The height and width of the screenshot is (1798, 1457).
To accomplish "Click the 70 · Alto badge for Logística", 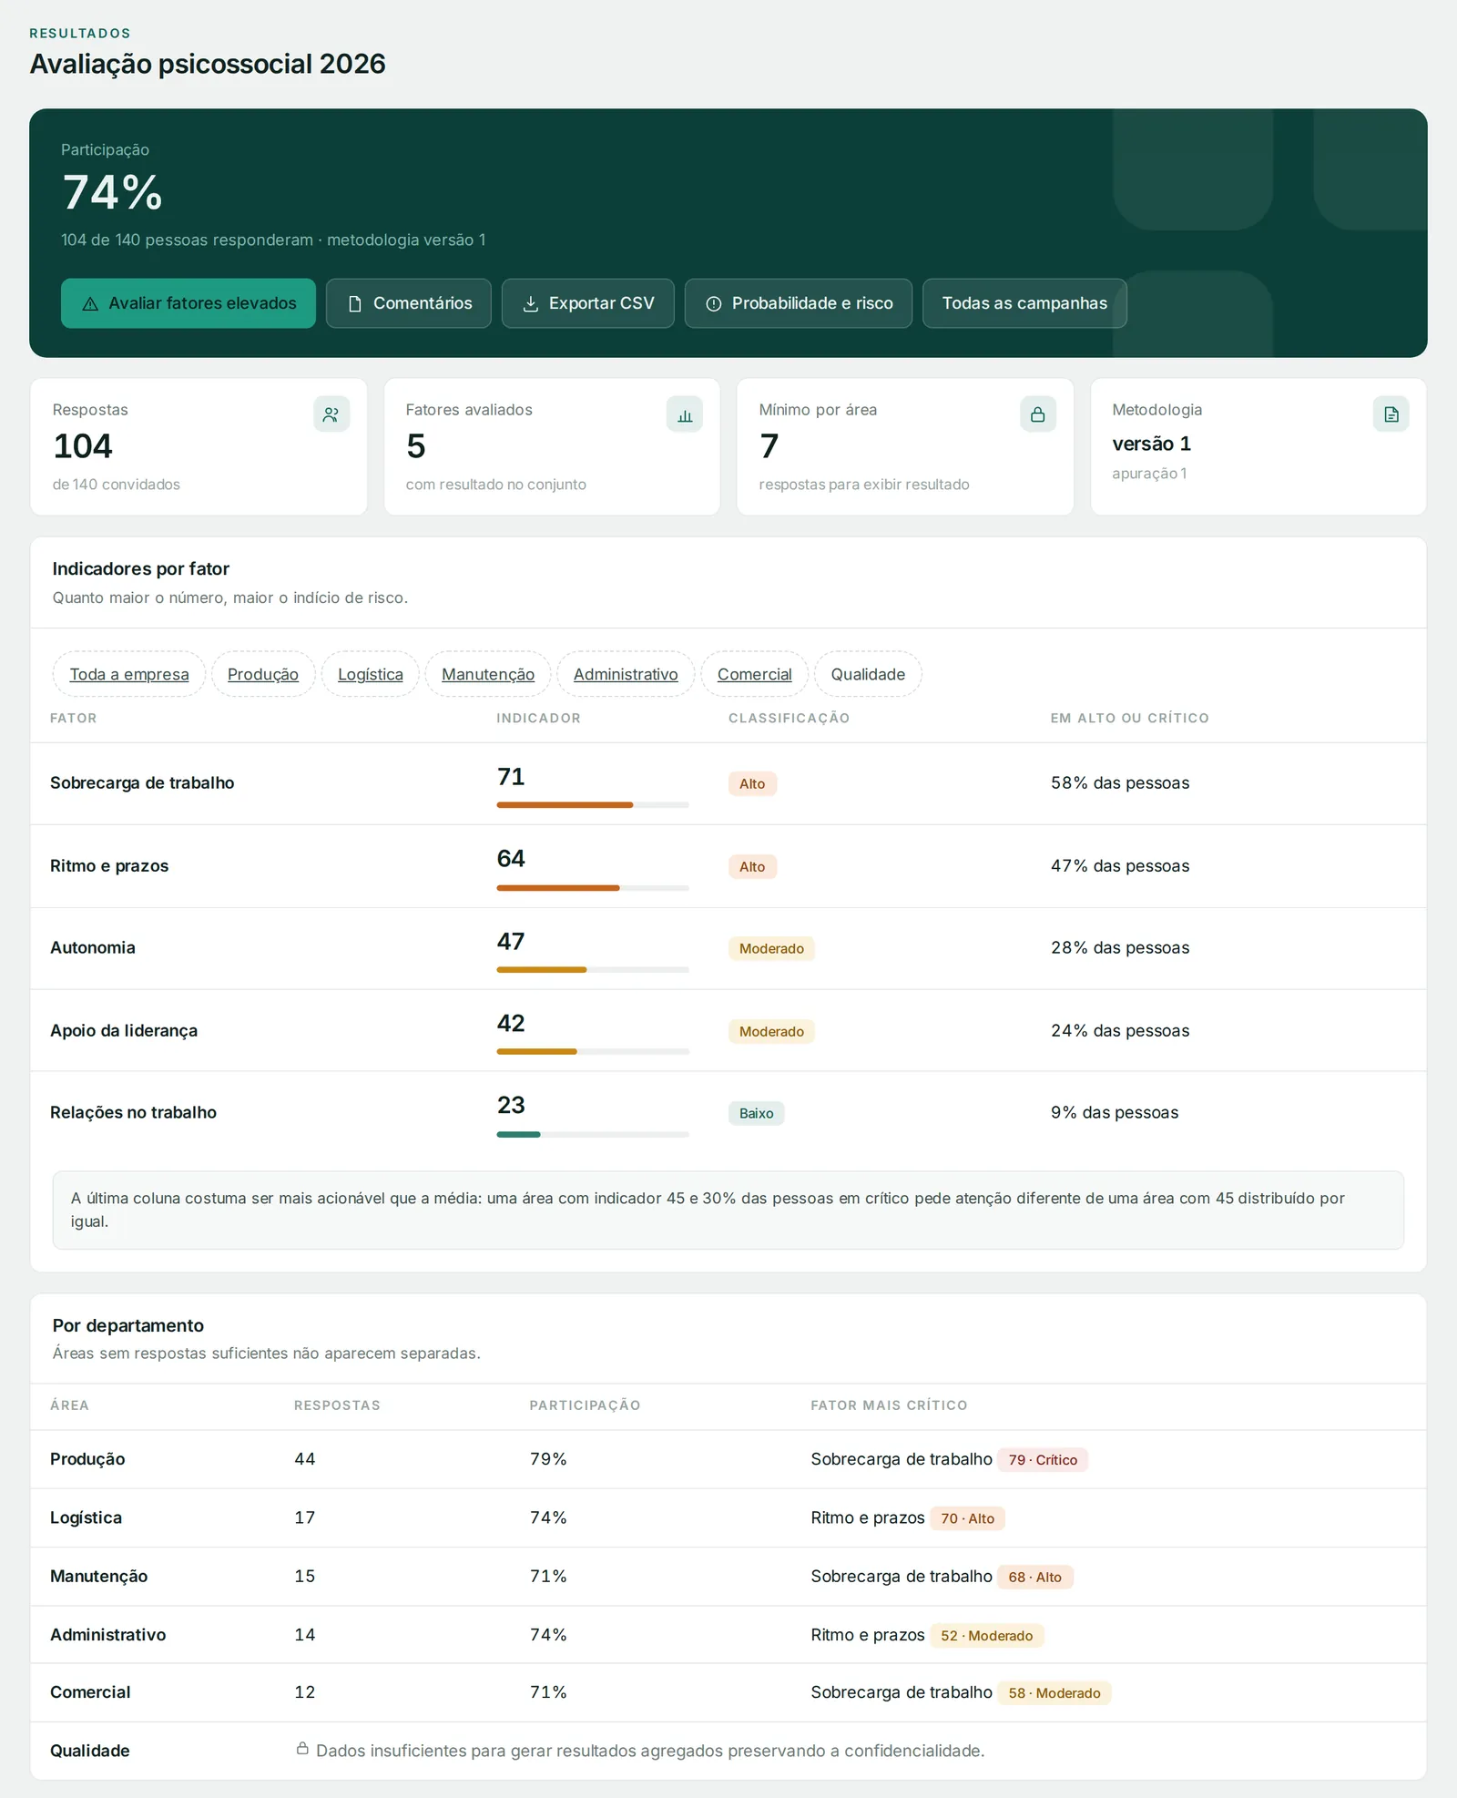I will (x=967, y=1519).
